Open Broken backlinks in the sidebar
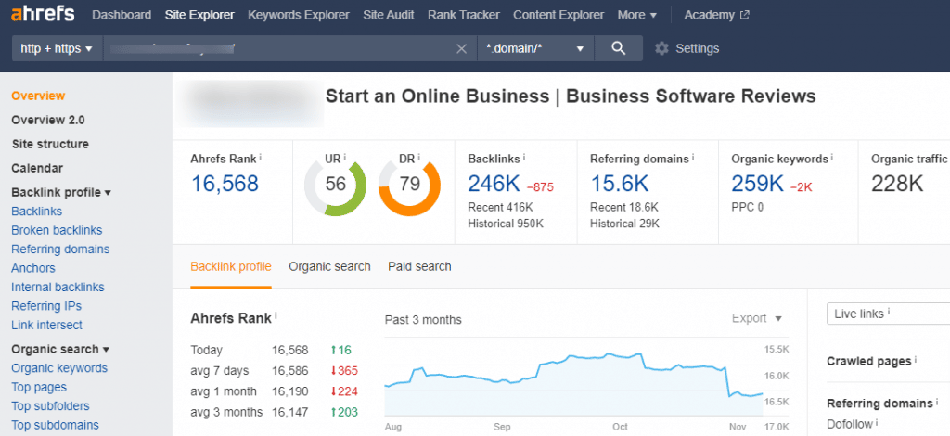Viewport: 950px width, 436px height. click(x=57, y=230)
